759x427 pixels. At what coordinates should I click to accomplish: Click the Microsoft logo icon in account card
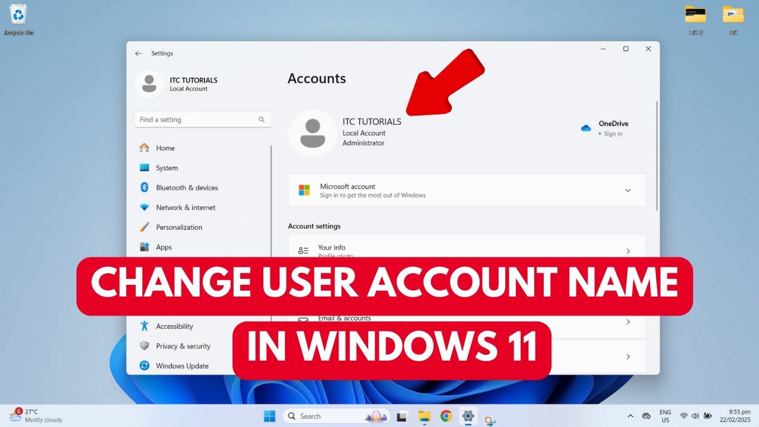pyautogui.click(x=304, y=190)
